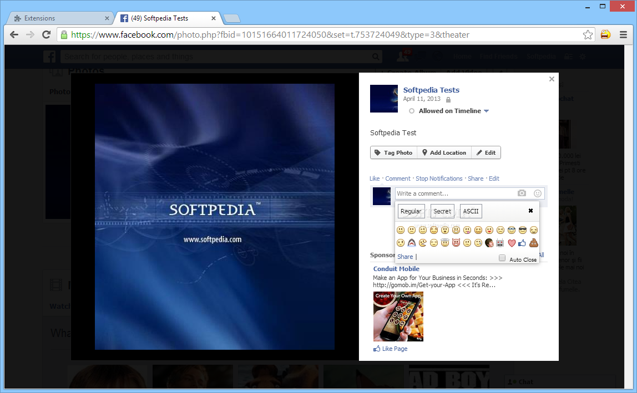
Task: Click the smiley icon in comment box
Action: (x=538, y=193)
